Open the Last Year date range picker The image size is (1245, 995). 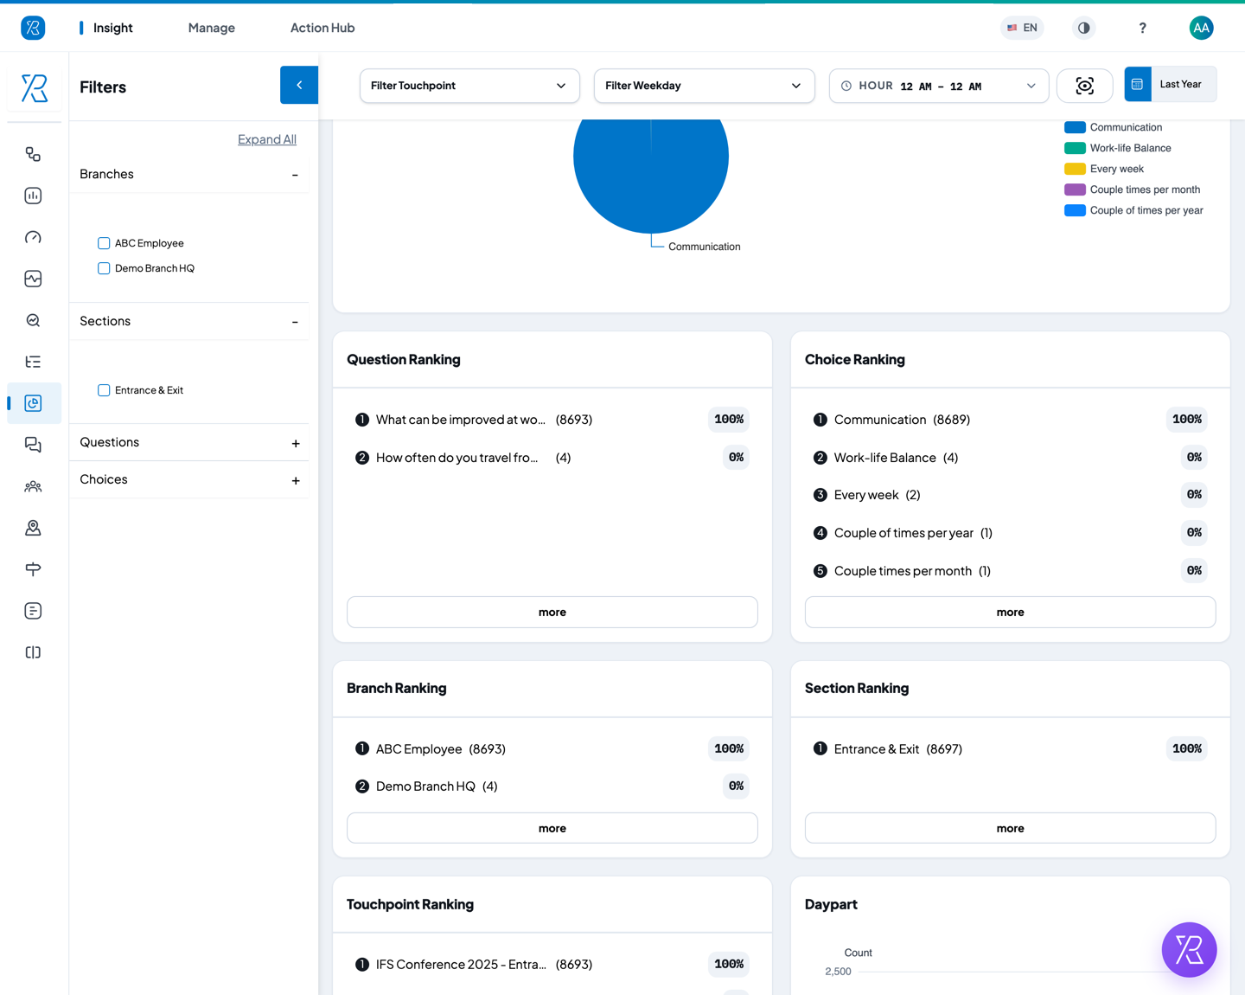click(x=1171, y=84)
